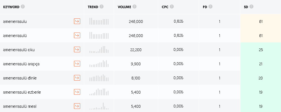Select the keyword amenerrasulü ezberle
This screenshot has height=112, width=281.
click(x=22, y=92)
